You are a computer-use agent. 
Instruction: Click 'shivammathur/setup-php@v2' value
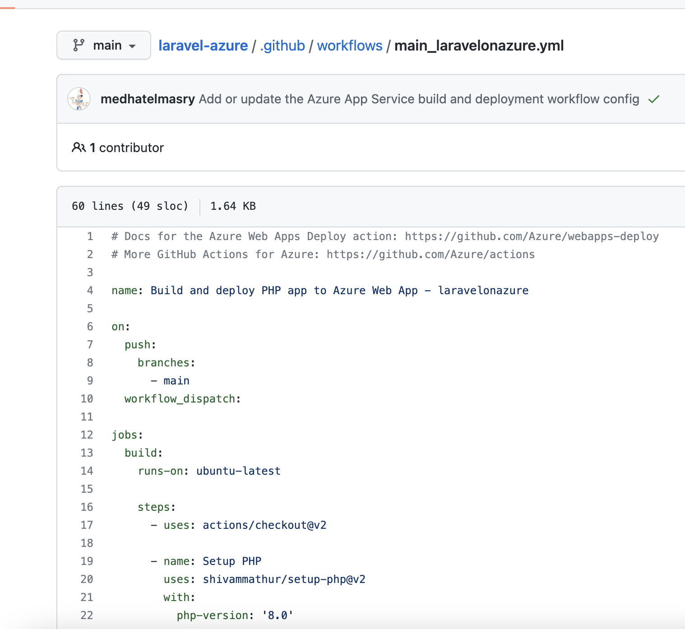coord(284,579)
